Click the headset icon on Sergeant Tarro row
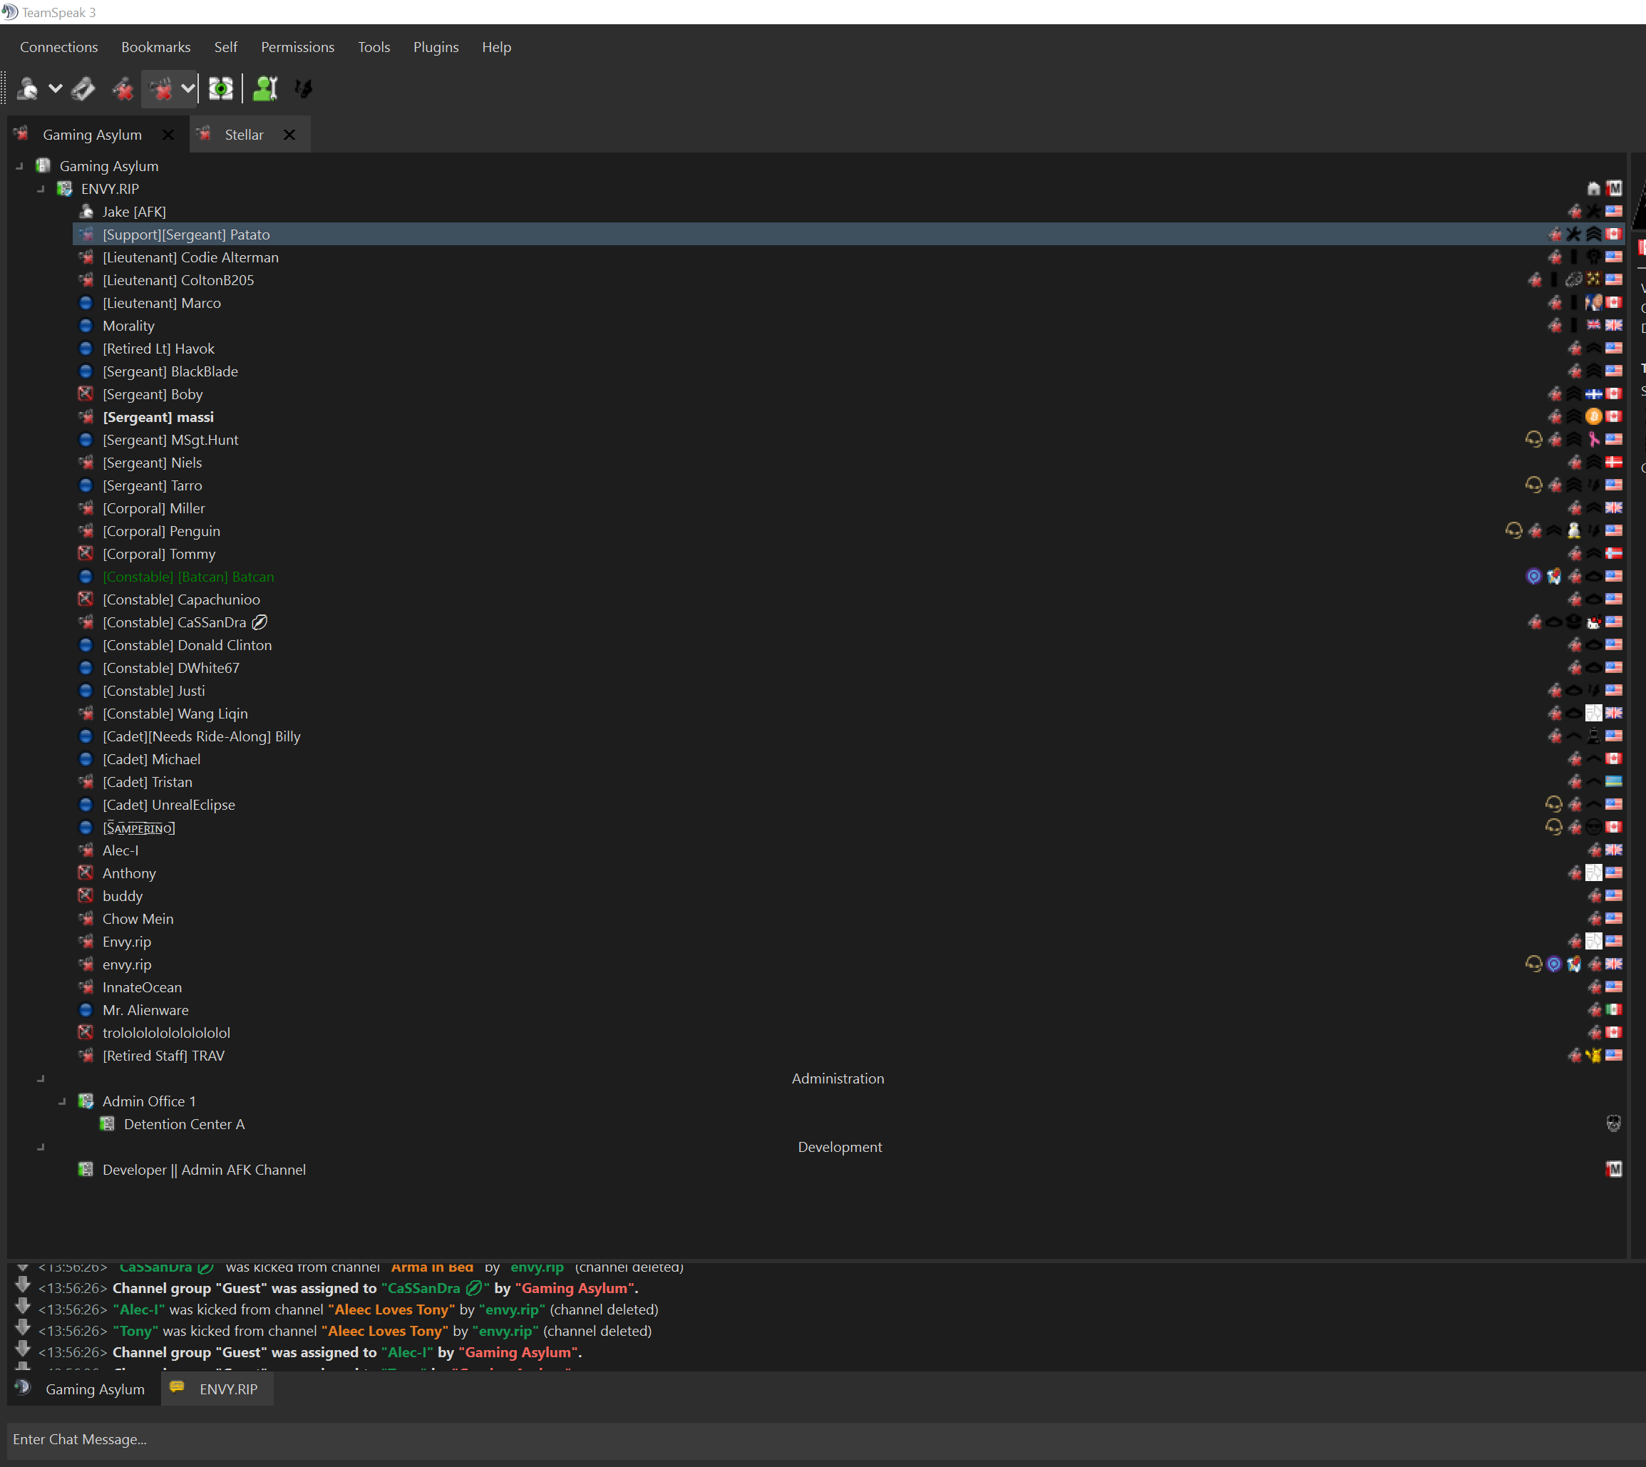Image resolution: width=1646 pixels, height=1467 pixels. click(1533, 485)
